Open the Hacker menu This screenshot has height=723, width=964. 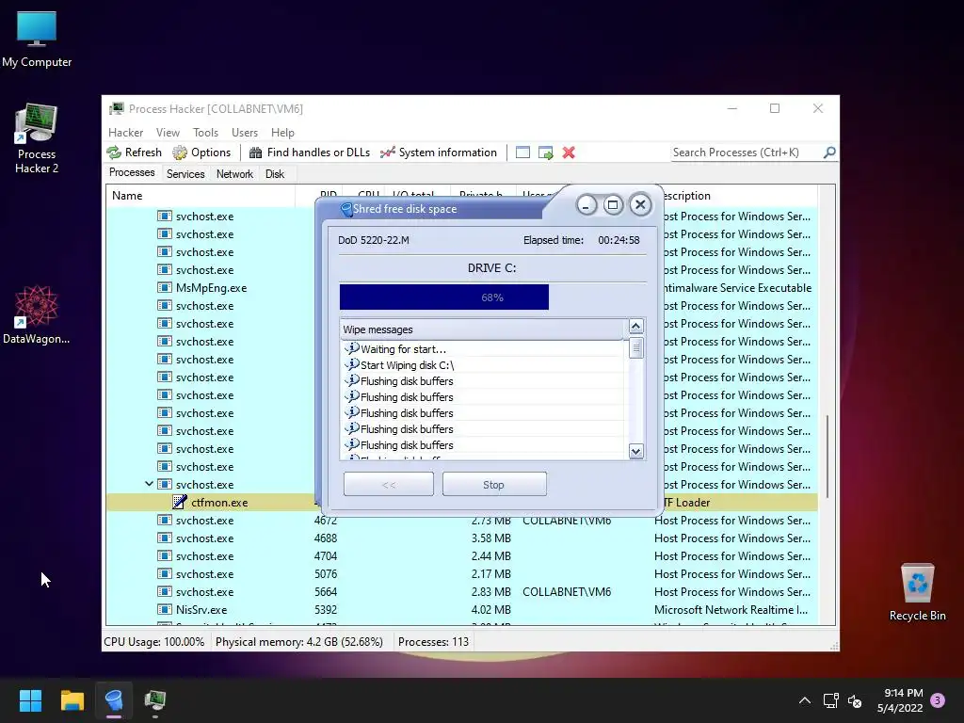pyautogui.click(x=125, y=133)
